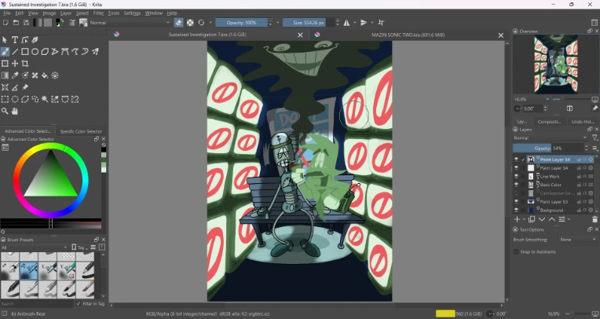The height and width of the screenshot is (319, 600).
Task: Click the brush Size slider
Action: point(309,23)
